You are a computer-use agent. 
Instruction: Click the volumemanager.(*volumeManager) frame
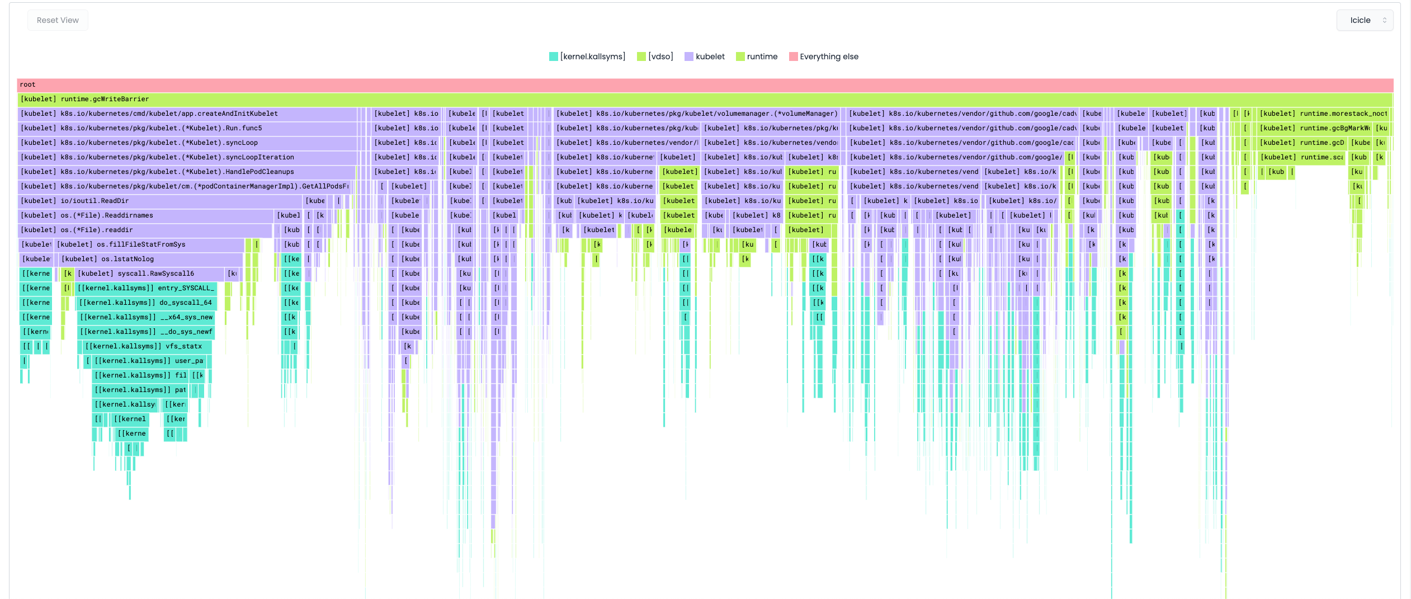click(697, 114)
